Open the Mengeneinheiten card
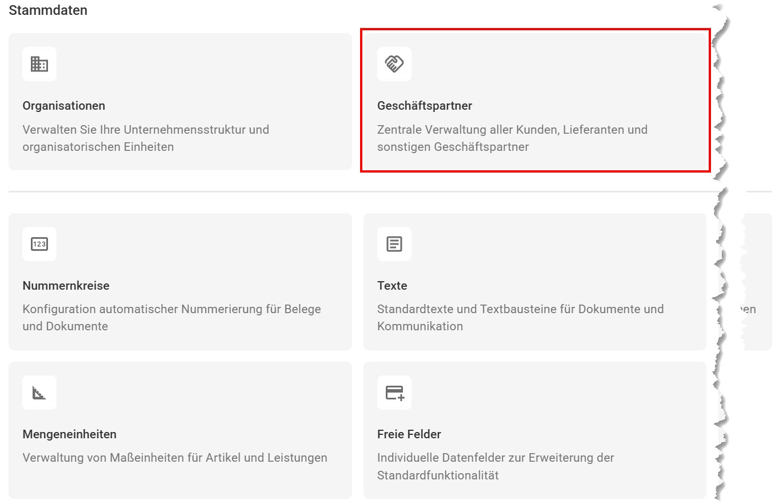The height and width of the screenshot is (504, 775). 181,429
